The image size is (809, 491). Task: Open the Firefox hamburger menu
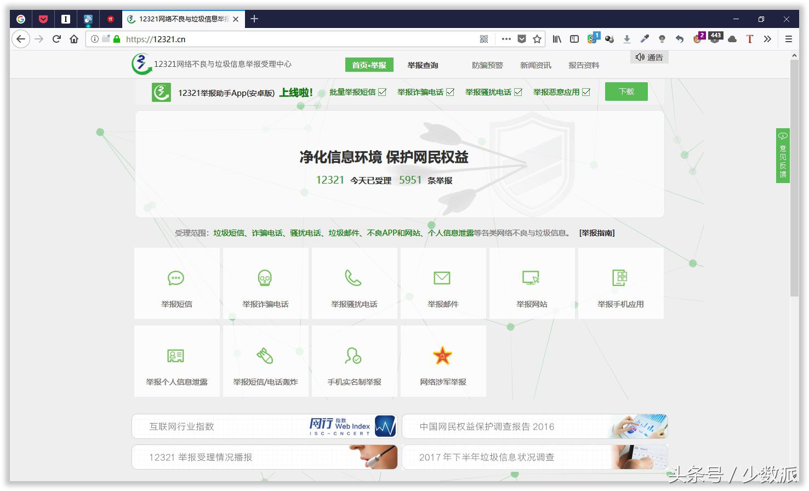789,39
